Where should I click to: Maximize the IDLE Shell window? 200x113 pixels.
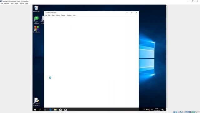[x=132, y=13]
